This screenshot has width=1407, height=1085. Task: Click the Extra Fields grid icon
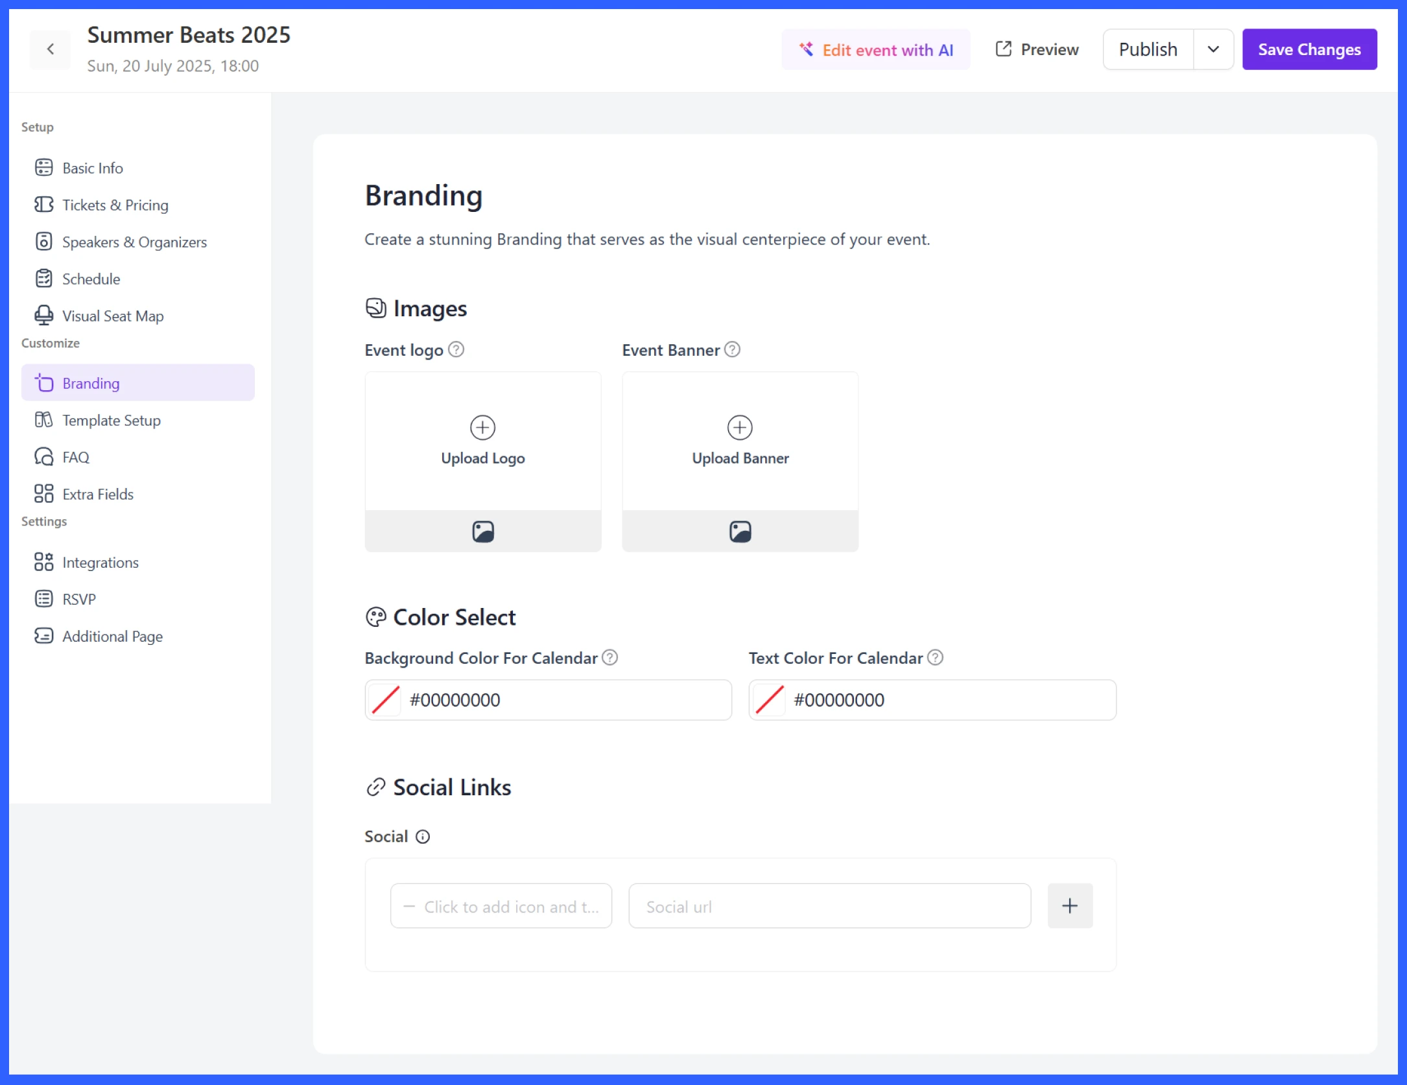pos(43,494)
